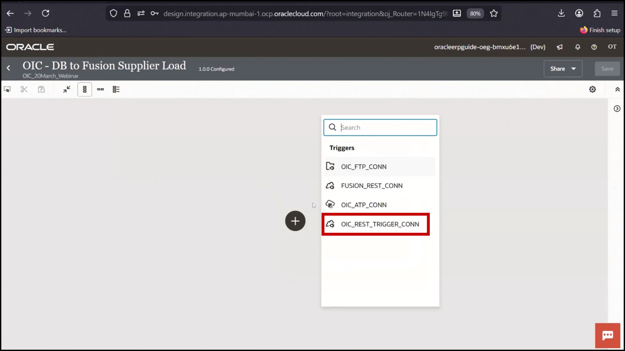The image size is (625, 351).
Task: Click the install app icon in address bar
Action: click(x=457, y=13)
